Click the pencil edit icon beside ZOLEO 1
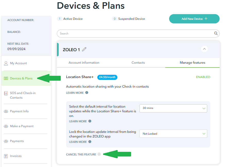The height and width of the screenshot is (167, 225). coord(84,49)
